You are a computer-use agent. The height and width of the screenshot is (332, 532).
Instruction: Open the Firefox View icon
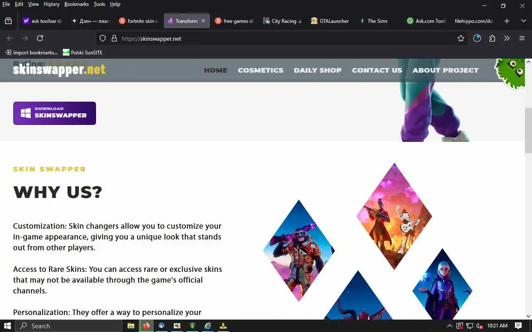8,21
